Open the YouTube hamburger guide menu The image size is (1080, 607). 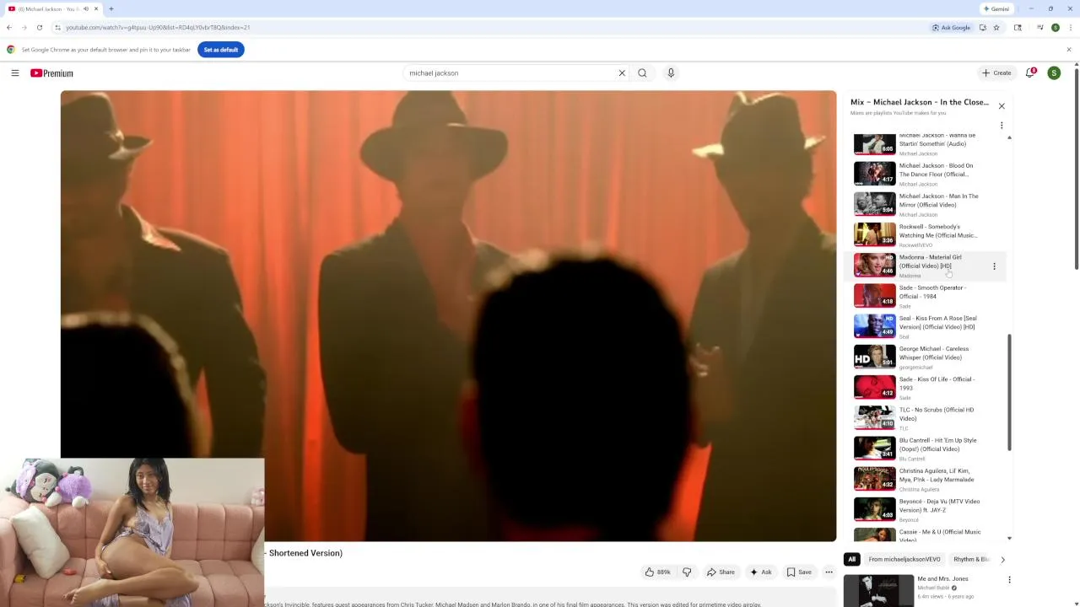click(15, 73)
